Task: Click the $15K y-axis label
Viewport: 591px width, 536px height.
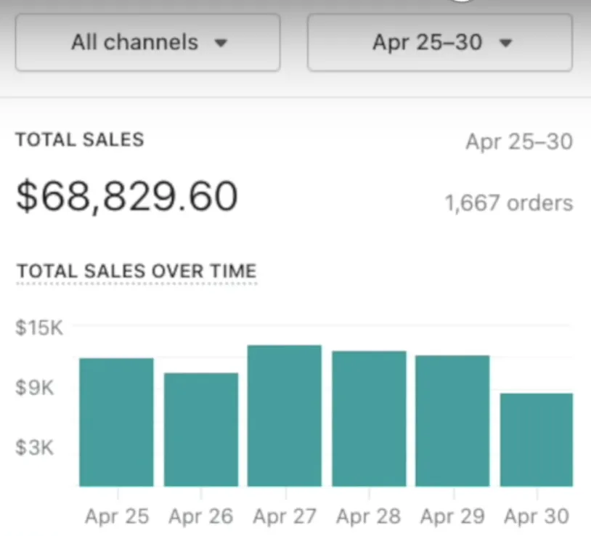Action: tap(39, 328)
